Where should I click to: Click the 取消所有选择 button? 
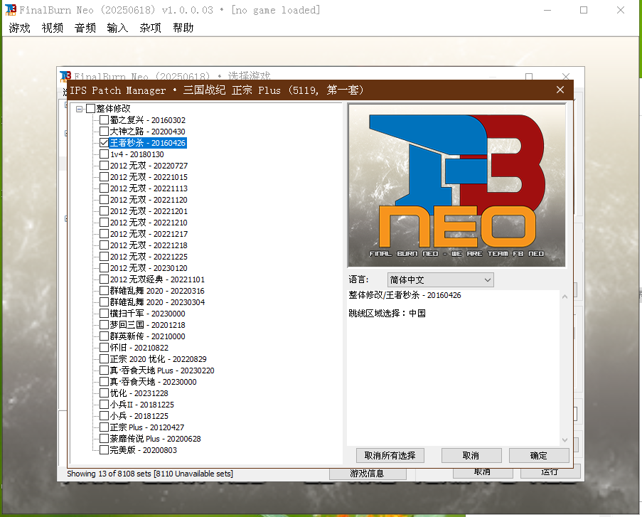click(390, 456)
